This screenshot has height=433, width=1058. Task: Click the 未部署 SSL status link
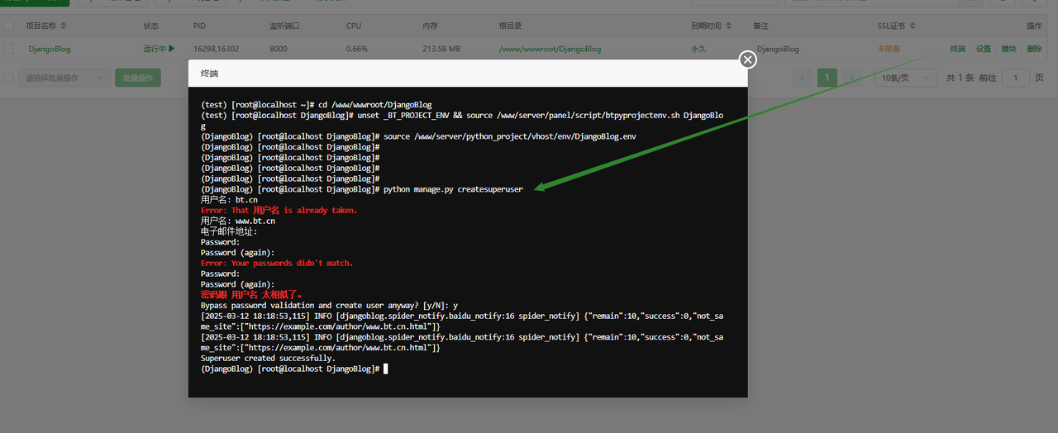[x=889, y=49]
